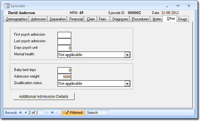Toggle the Filtered funnel button
Viewport: 200px width, 121px height.
pos(73,113)
